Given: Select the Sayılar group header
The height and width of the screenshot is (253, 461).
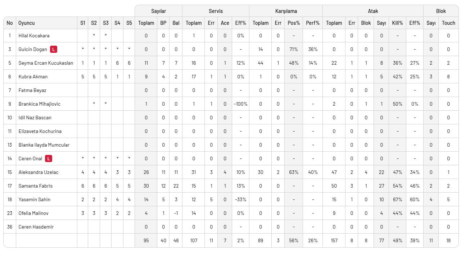Looking at the screenshot, I should [x=158, y=11].
